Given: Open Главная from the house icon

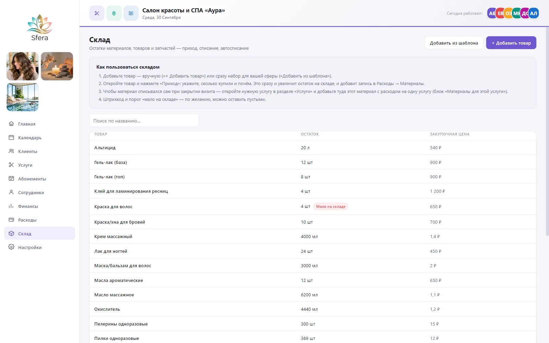Looking at the screenshot, I should [x=11, y=124].
